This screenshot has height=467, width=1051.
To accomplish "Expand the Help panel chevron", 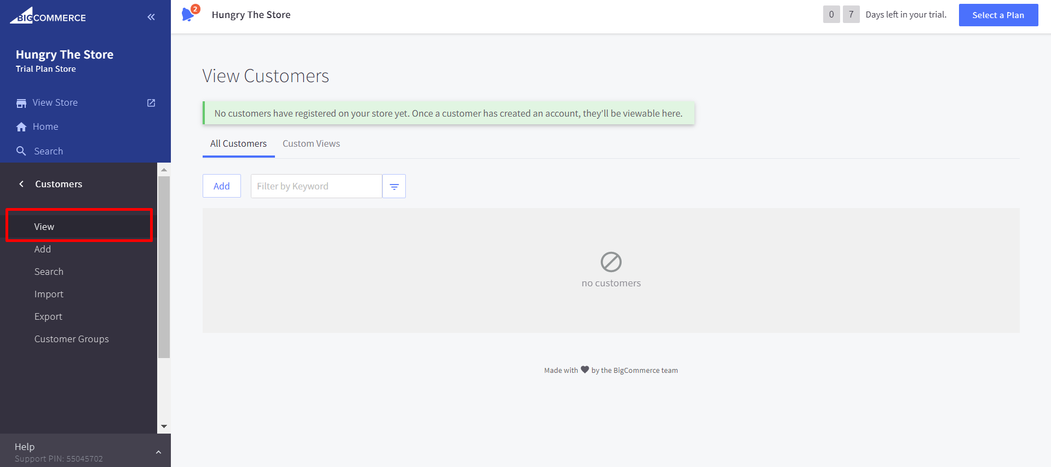I will tap(158, 452).
